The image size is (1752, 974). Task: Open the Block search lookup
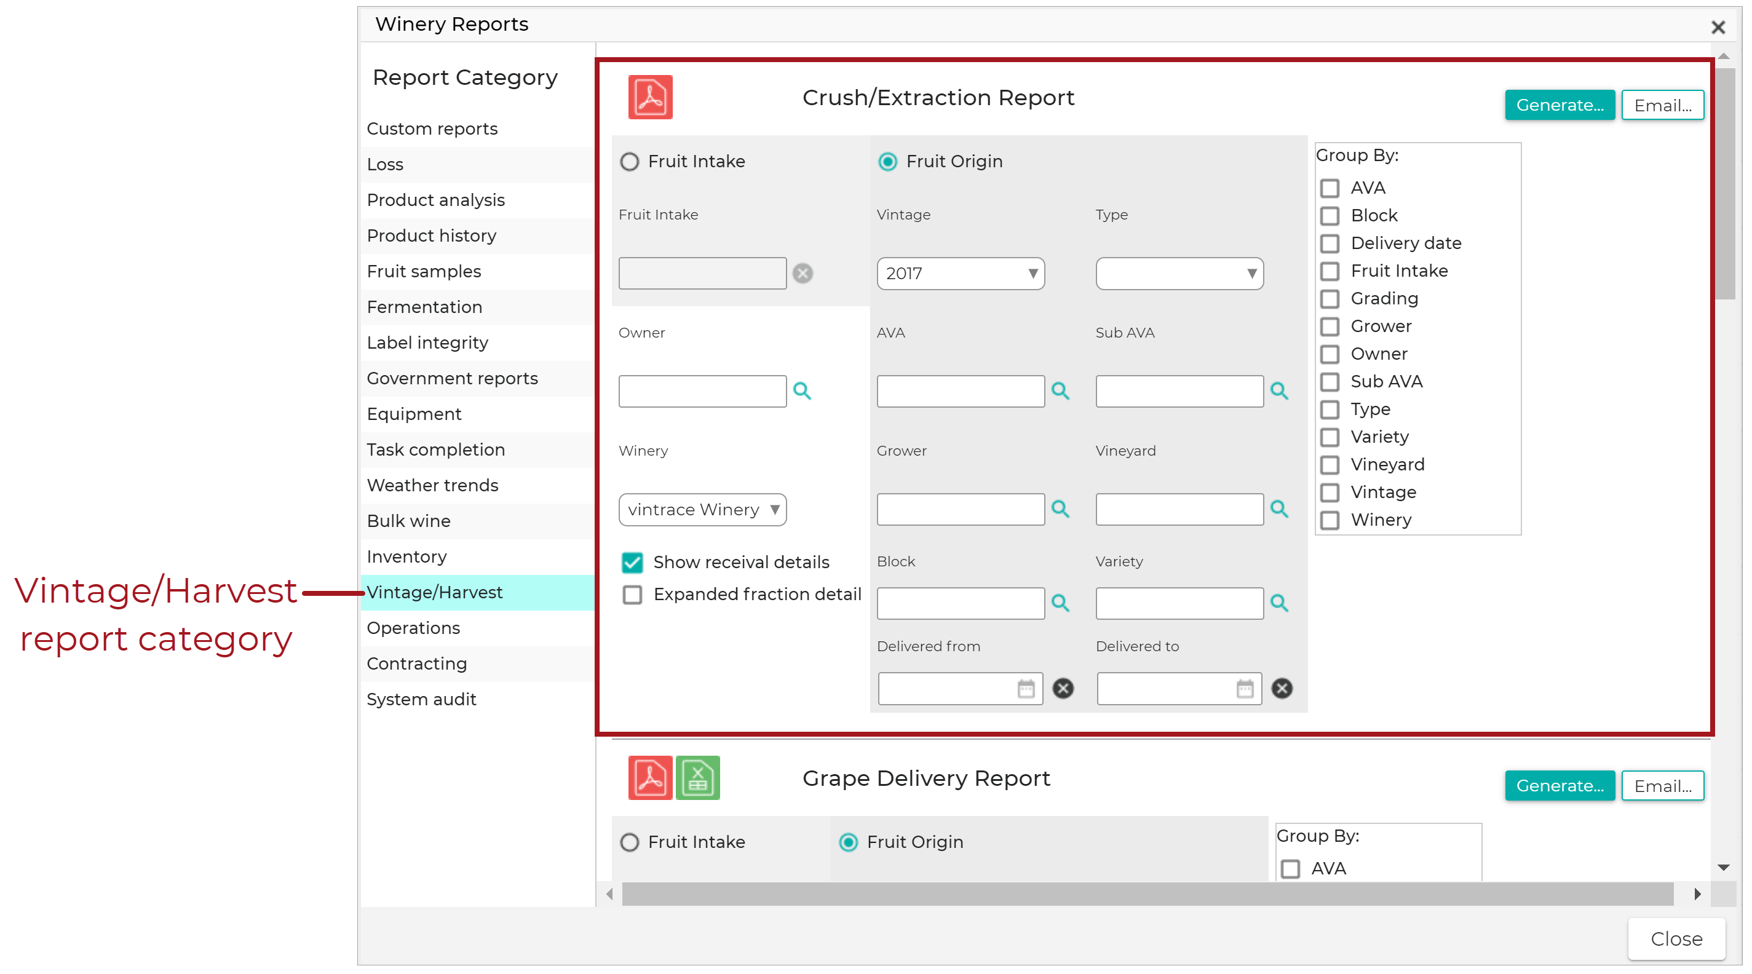coord(1060,603)
